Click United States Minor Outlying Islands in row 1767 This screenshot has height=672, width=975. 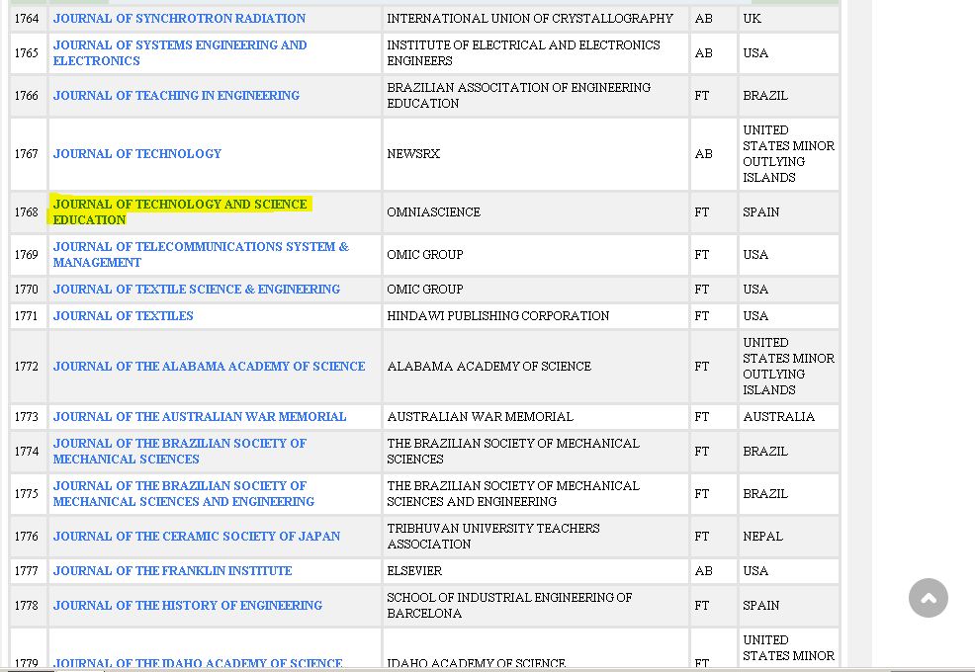tap(788, 153)
